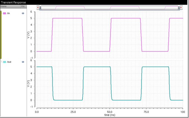189x118 pixels.
Task: Click the 75.0 tick label on time axis
Action: tap(146, 112)
